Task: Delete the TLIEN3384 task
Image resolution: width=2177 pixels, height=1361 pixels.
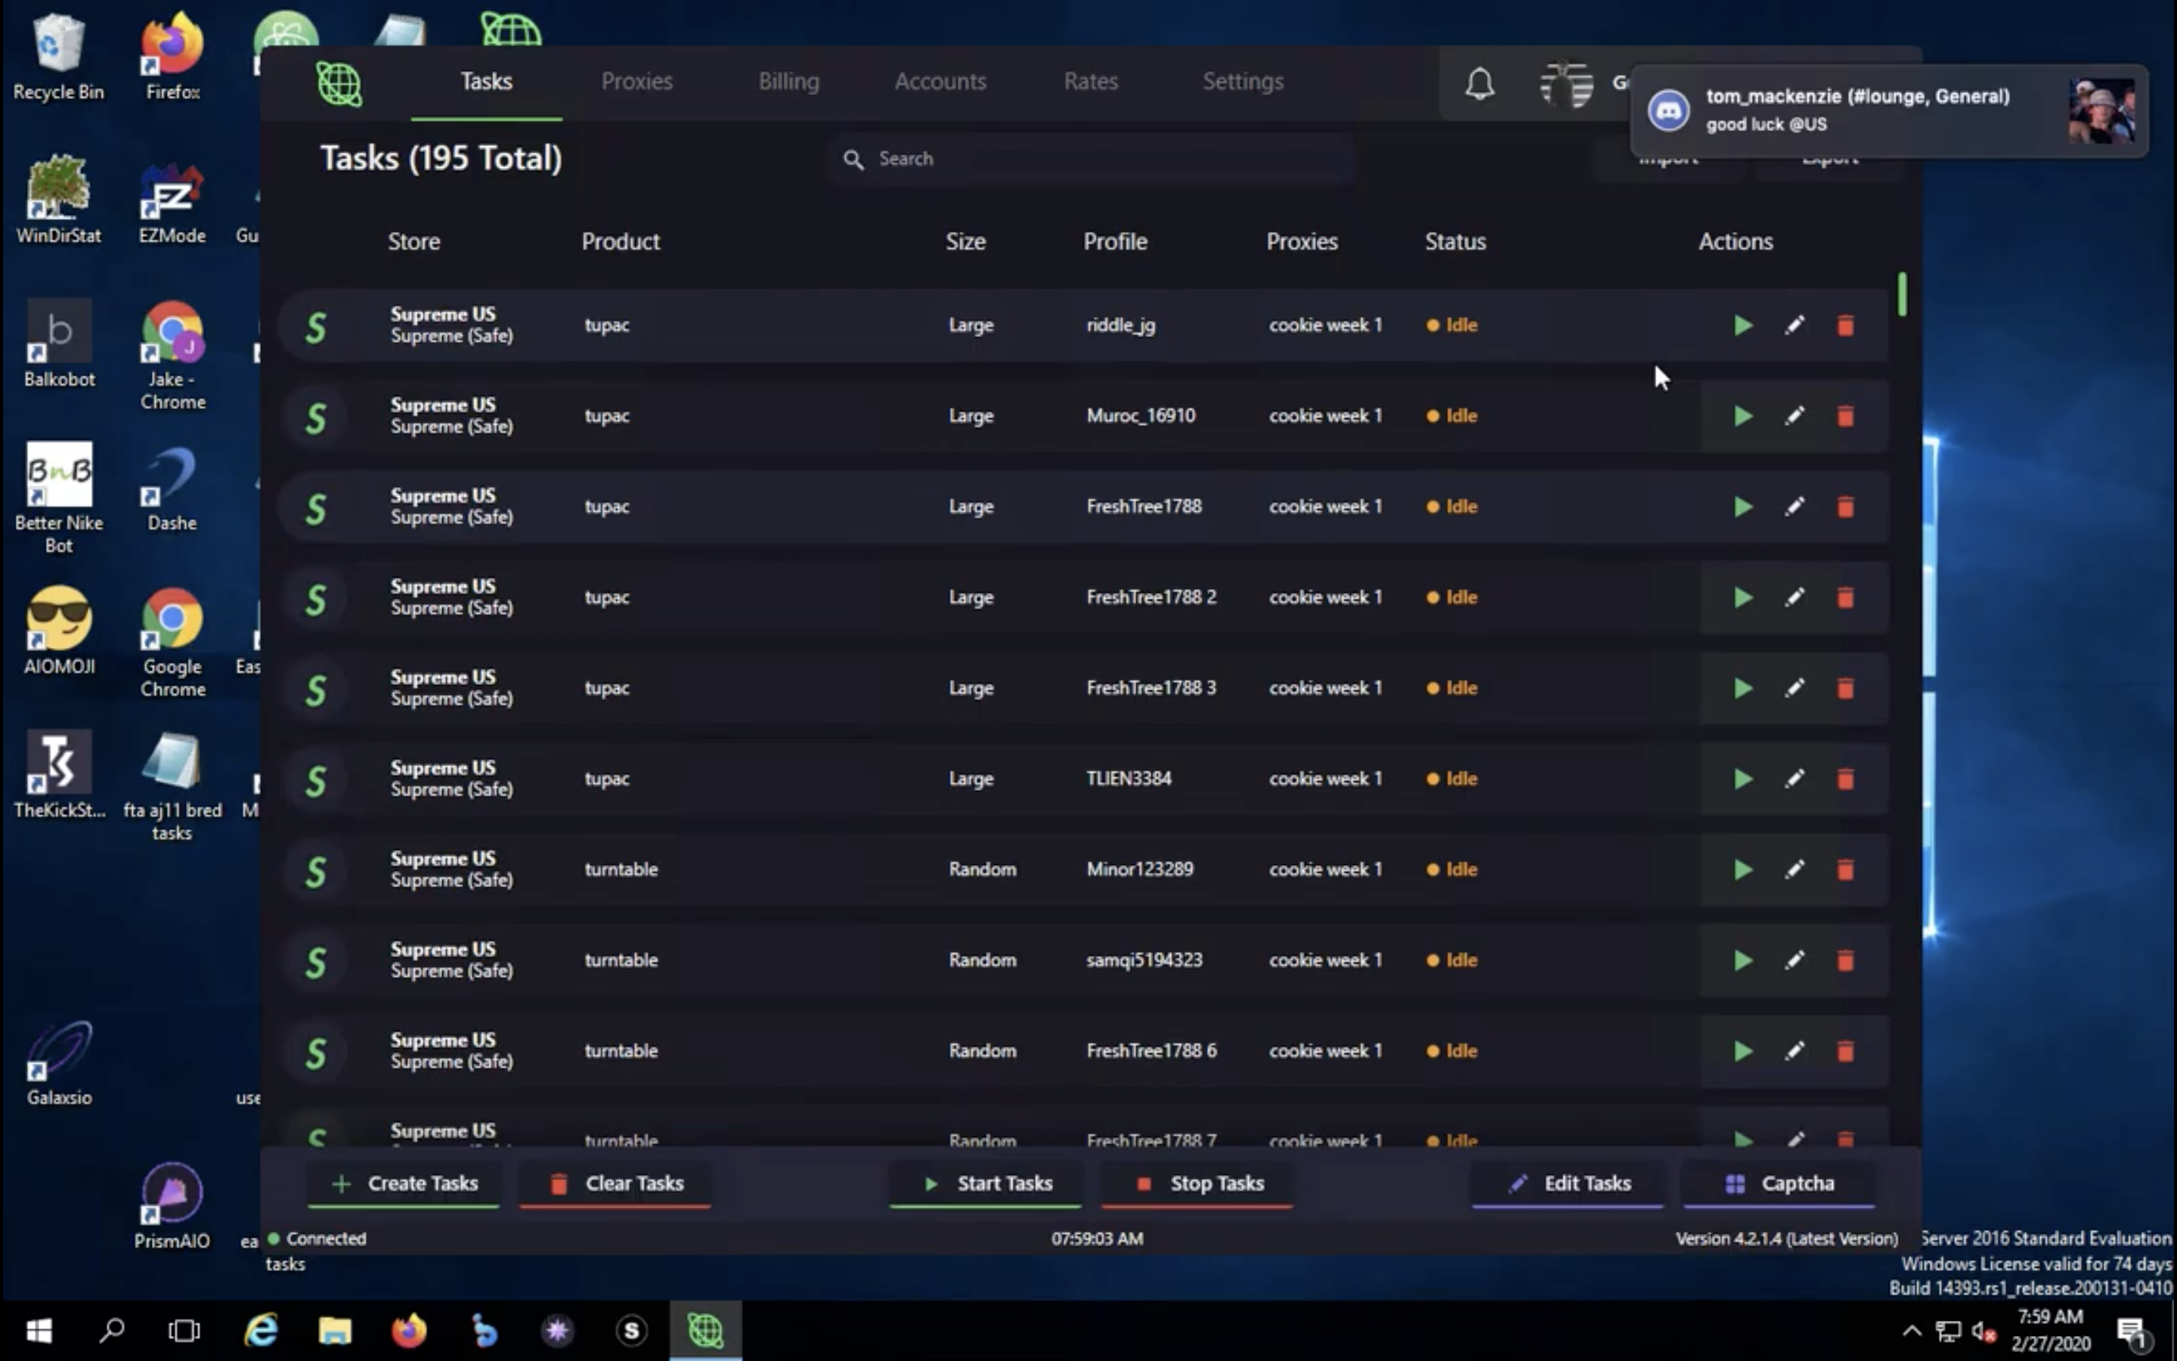Action: [x=1844, y=779]
